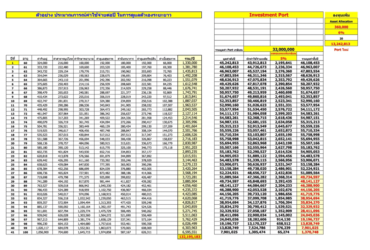This screenshot has height=250, width=370.
Task: Select the 180,000 recreation cell
Action: (125, 63)
